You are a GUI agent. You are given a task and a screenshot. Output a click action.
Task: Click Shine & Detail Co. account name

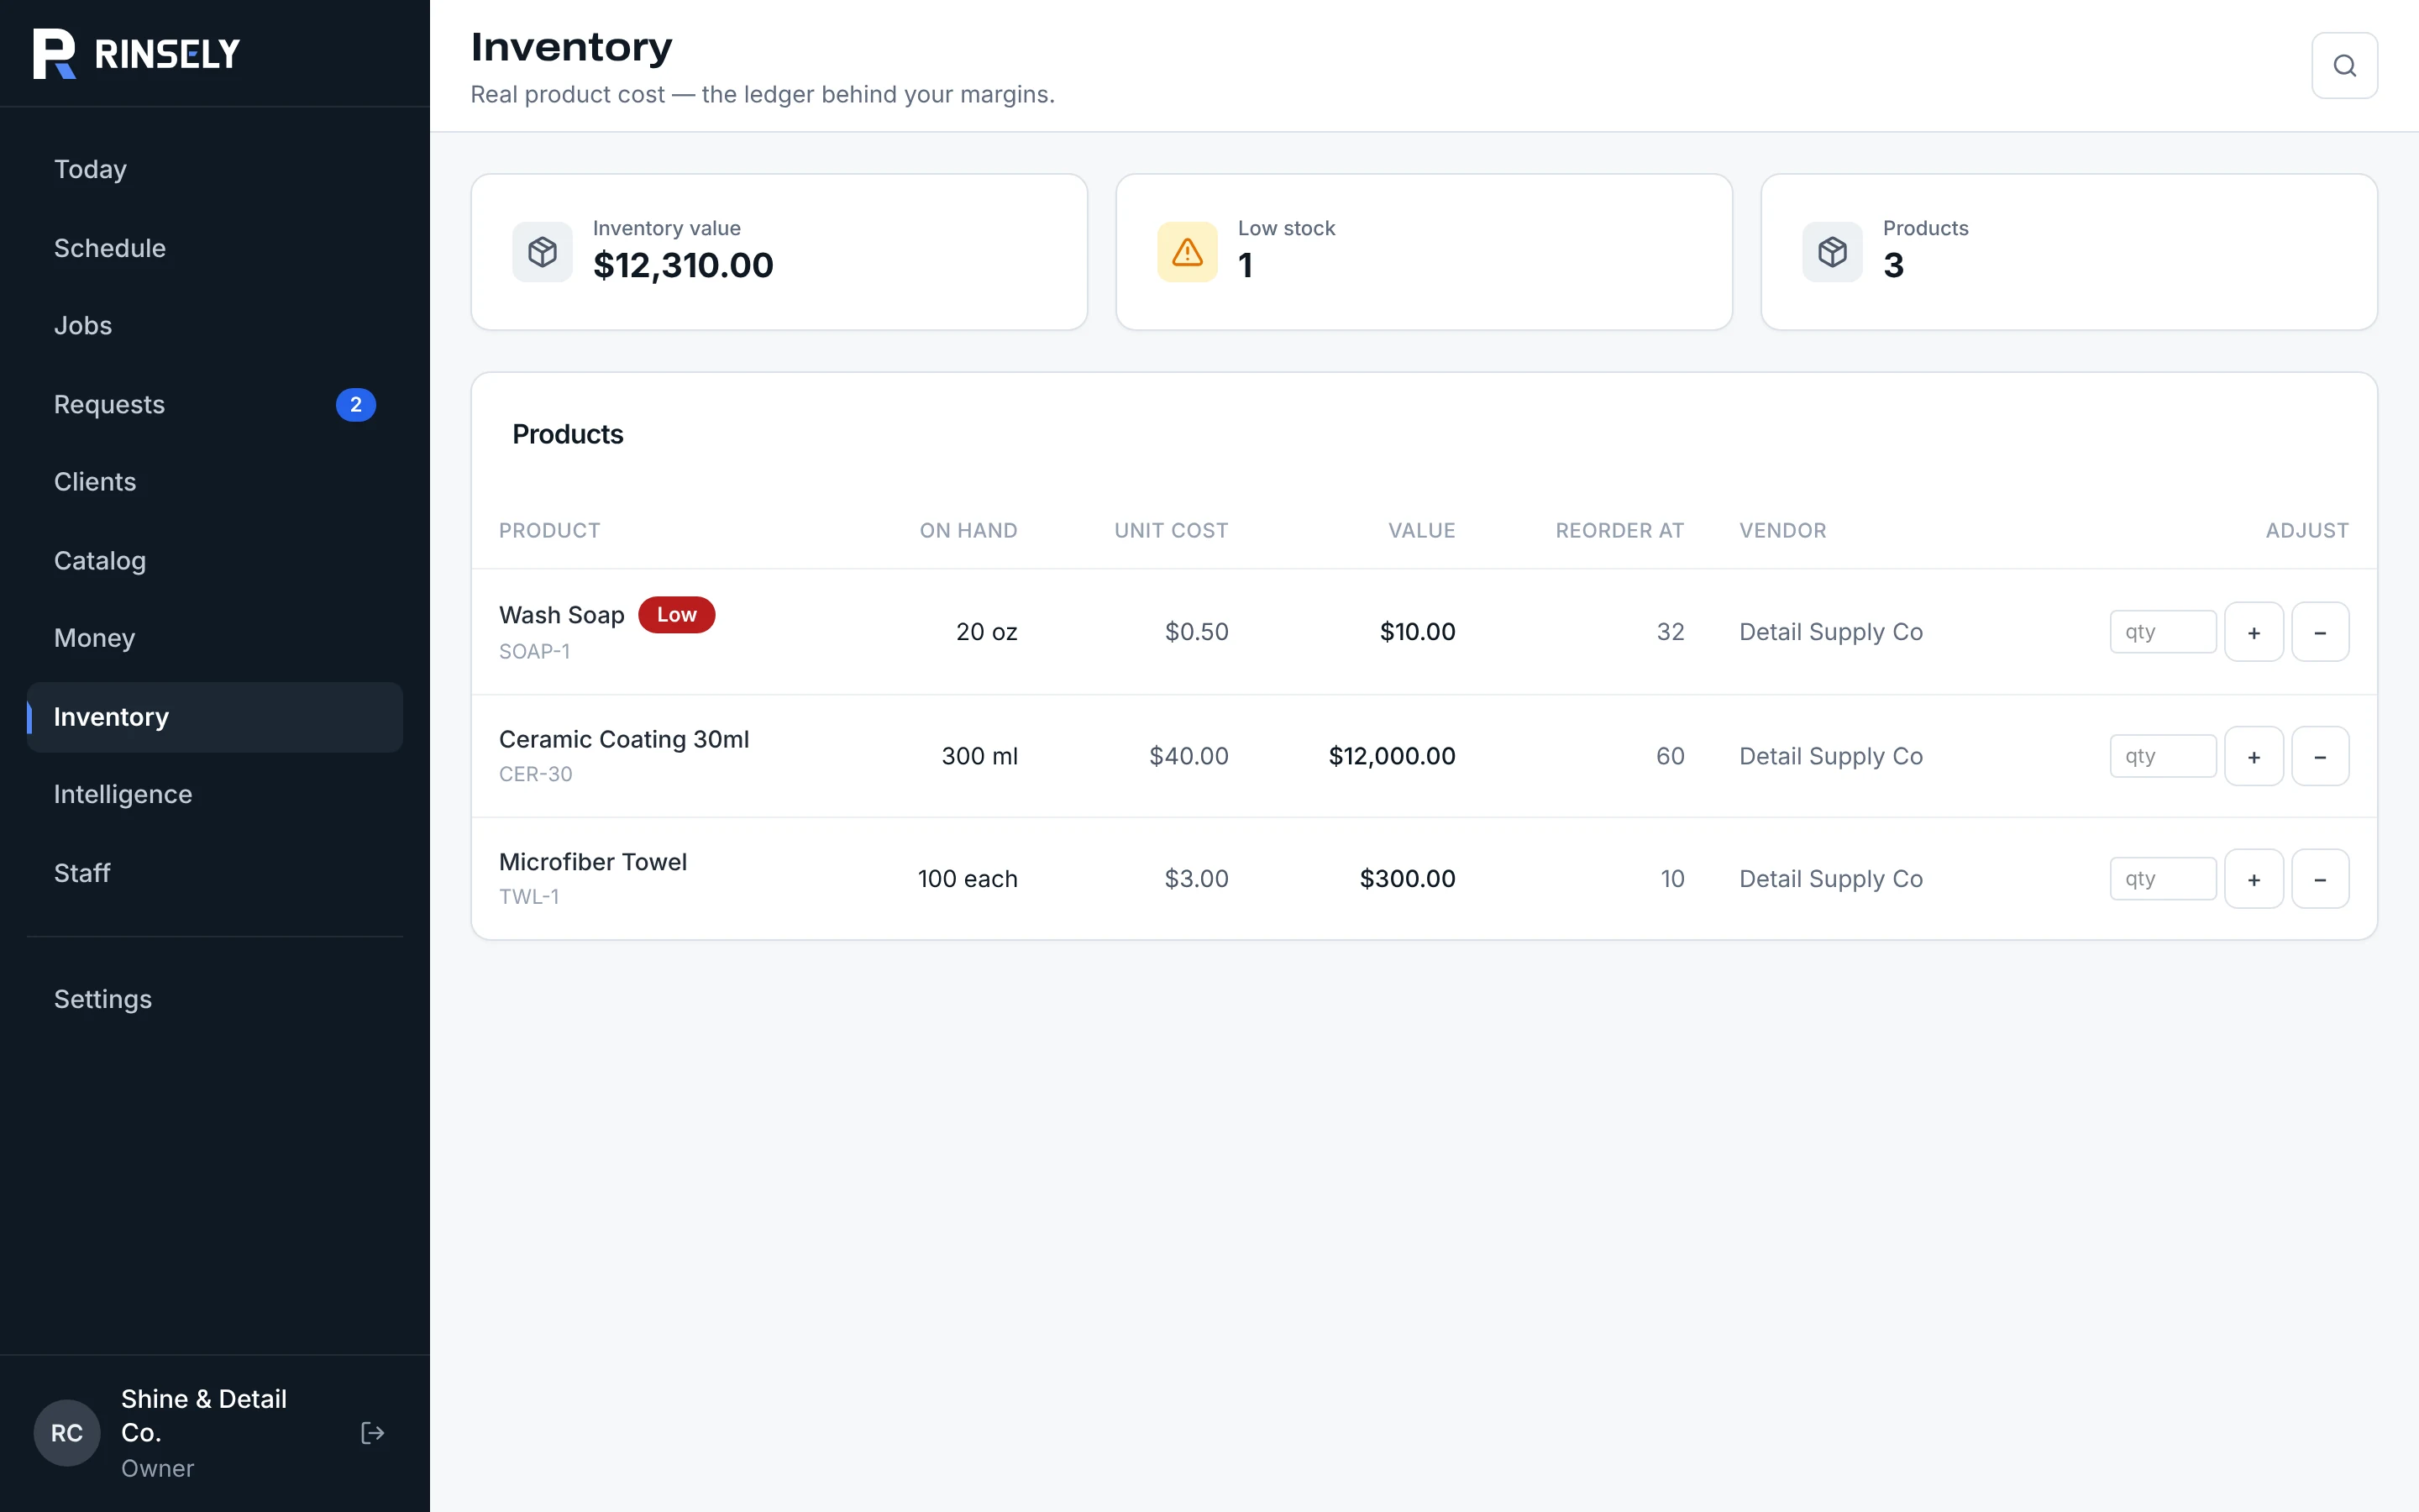tap(204, 1415)
